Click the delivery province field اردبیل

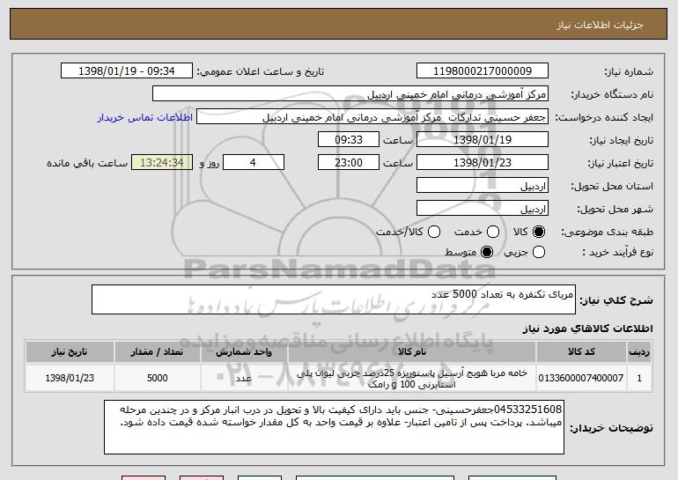(483, 186)
